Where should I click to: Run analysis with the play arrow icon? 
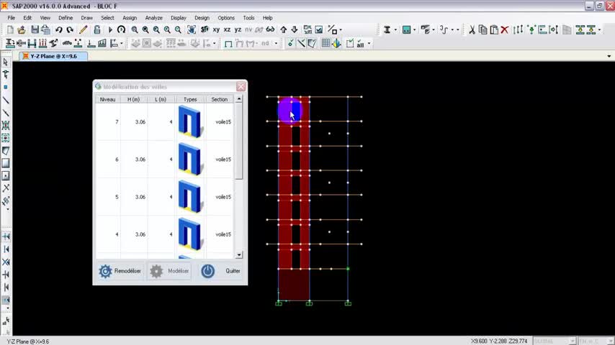pos(110,29)
